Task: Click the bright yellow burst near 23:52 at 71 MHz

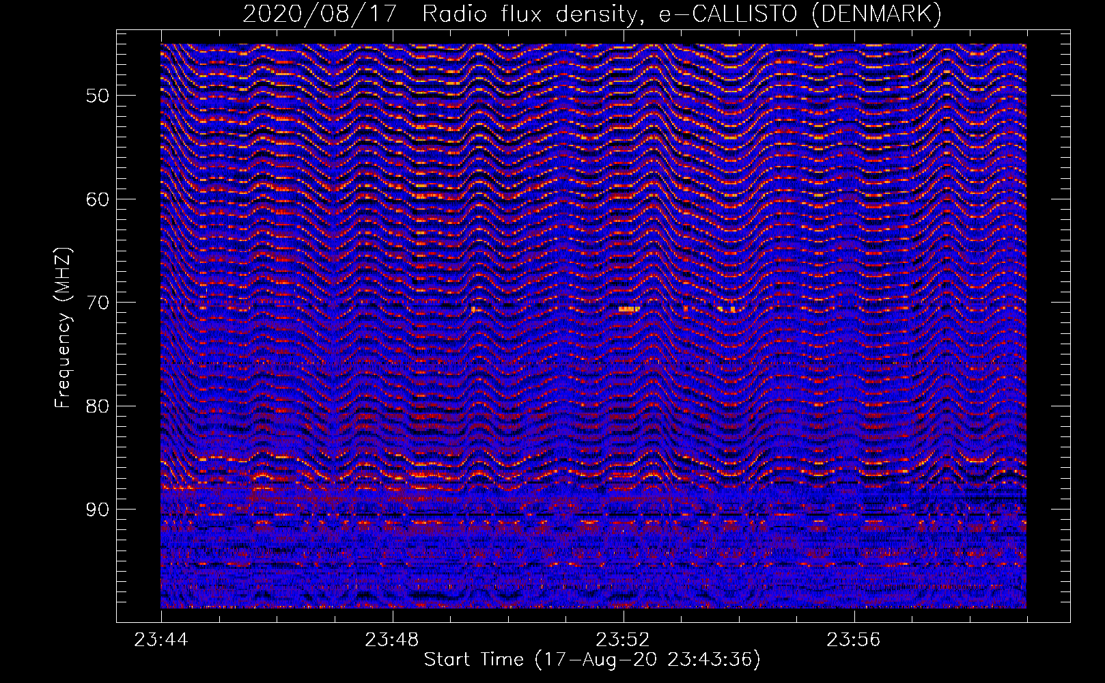Action: [x=629, y=309]
